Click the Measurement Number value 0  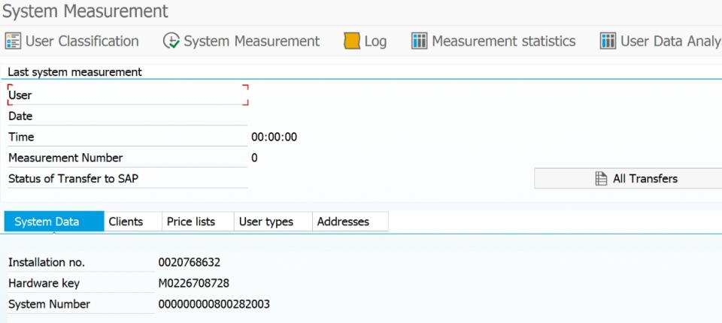pos(254,158)
